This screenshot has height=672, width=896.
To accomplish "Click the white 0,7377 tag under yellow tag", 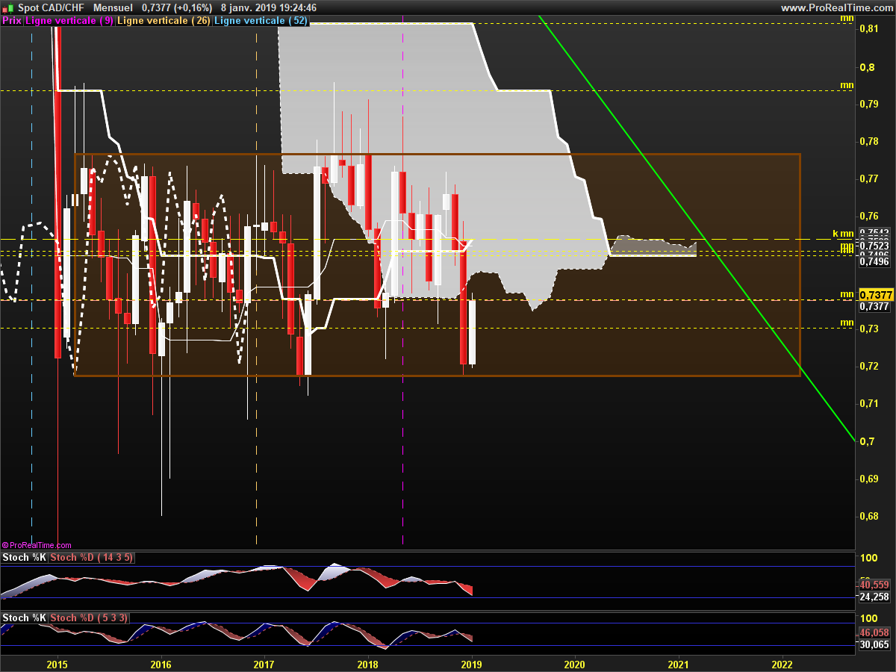I will point(874,306).
